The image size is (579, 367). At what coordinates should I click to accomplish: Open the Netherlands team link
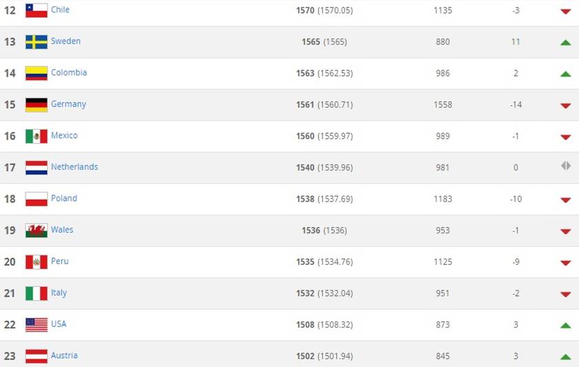coord(74,167)
